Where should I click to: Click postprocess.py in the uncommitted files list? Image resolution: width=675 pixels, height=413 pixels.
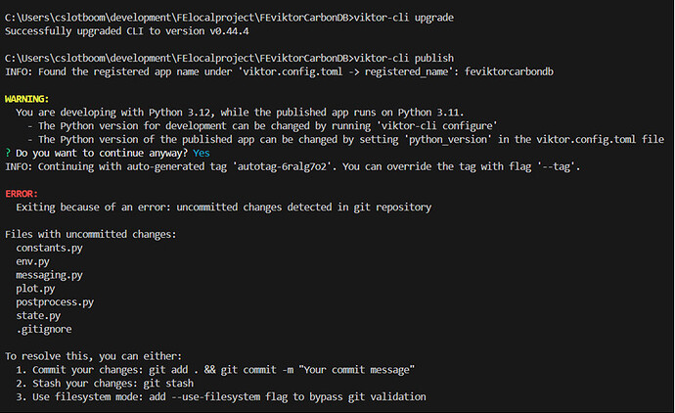point(55,302)
